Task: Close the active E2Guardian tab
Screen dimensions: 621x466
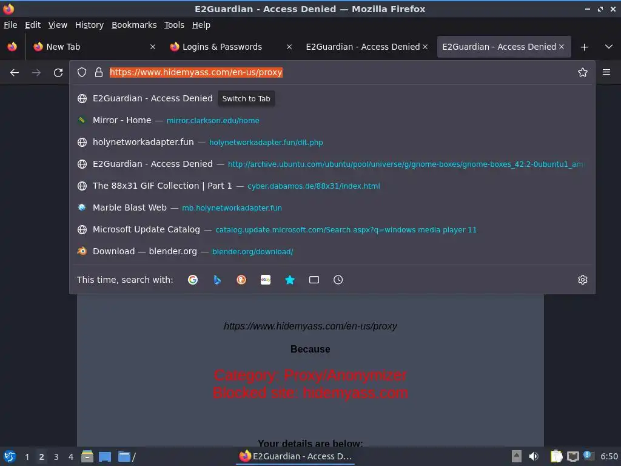Action: click(x=561, y=47)
